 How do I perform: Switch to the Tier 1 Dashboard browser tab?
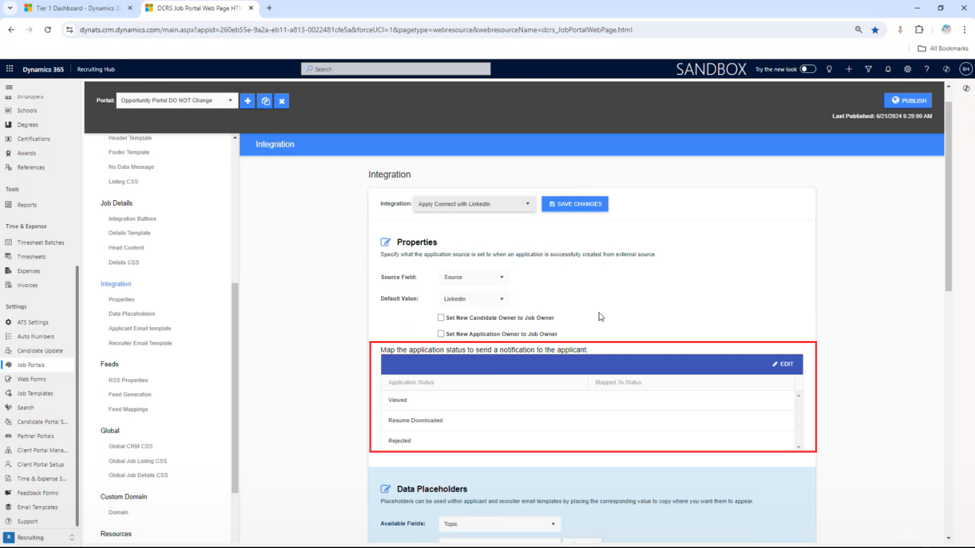point(78,8)
